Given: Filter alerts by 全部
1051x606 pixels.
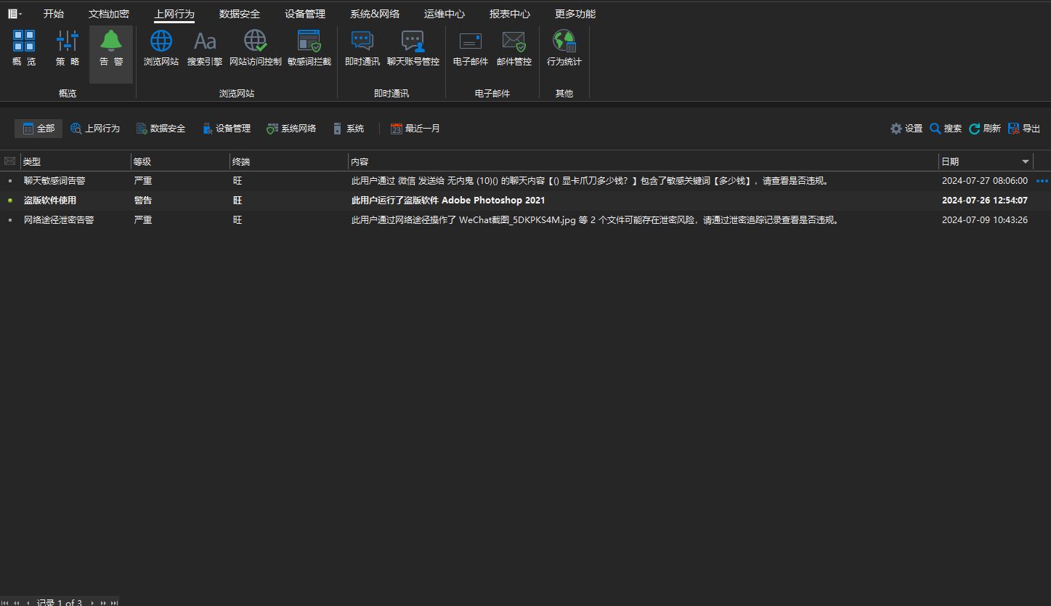Looking at the screenshot, I should 38,129.
